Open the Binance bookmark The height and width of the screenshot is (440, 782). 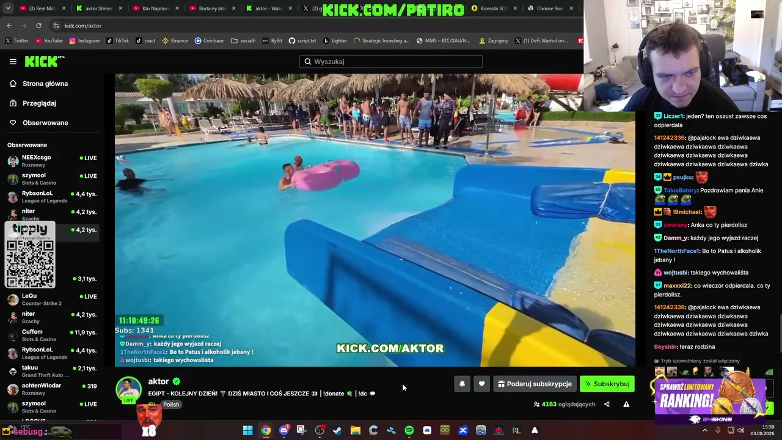(x=175, y=41)
